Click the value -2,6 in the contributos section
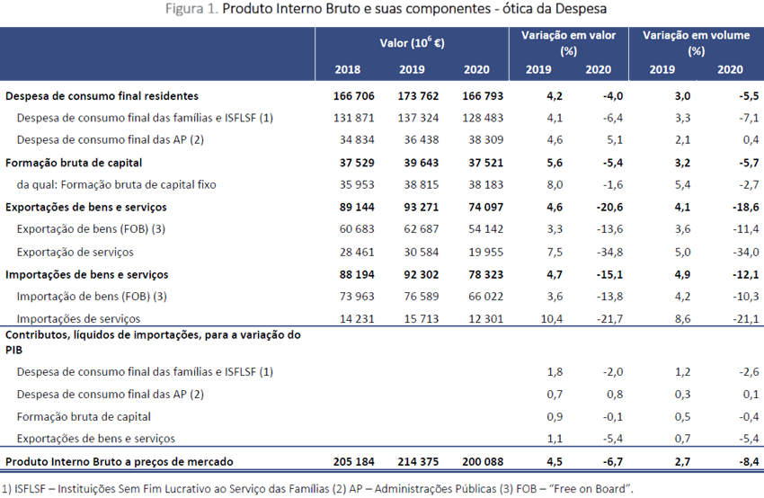The height and width of the screenshot is (498, 764). point(749,372)
